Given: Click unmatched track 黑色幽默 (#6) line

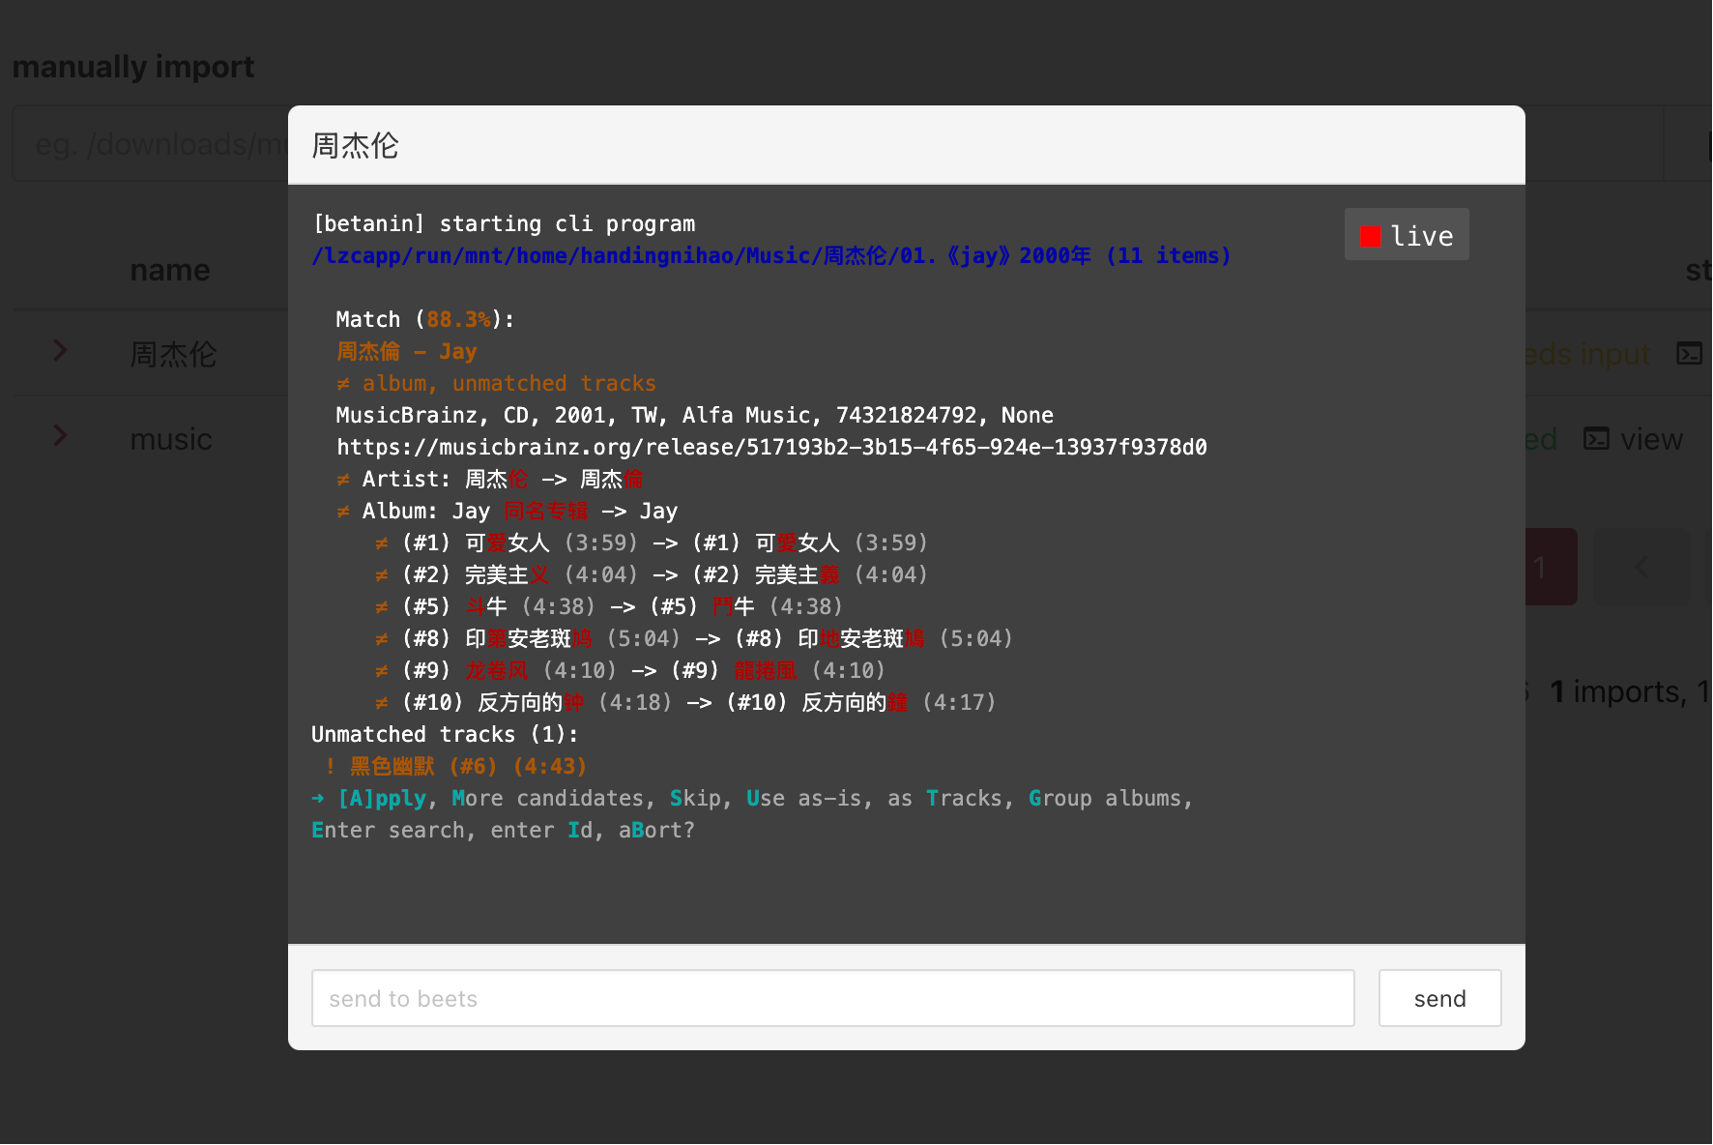Looking at the screenshot, I should coord(456,766).
